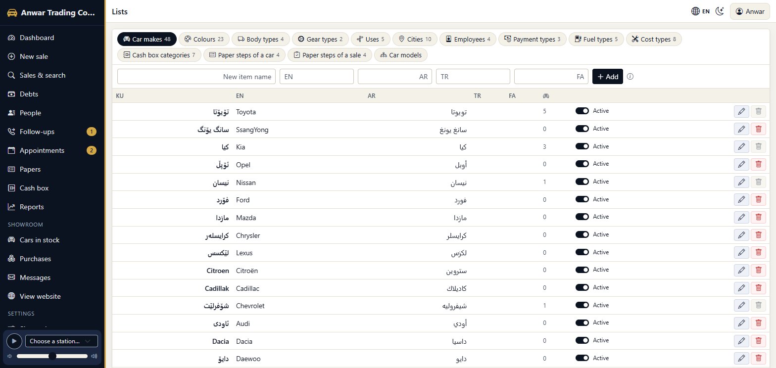Click the dark mode moon icon
The width and height of the screenshot is (776, 368).
coord(720,11)
